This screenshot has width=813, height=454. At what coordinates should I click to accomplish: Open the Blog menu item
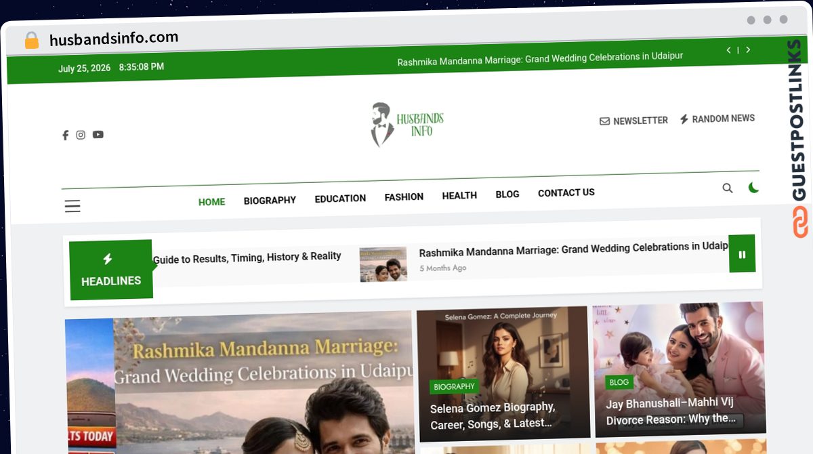pyautogui.click(x=507, y=194)
